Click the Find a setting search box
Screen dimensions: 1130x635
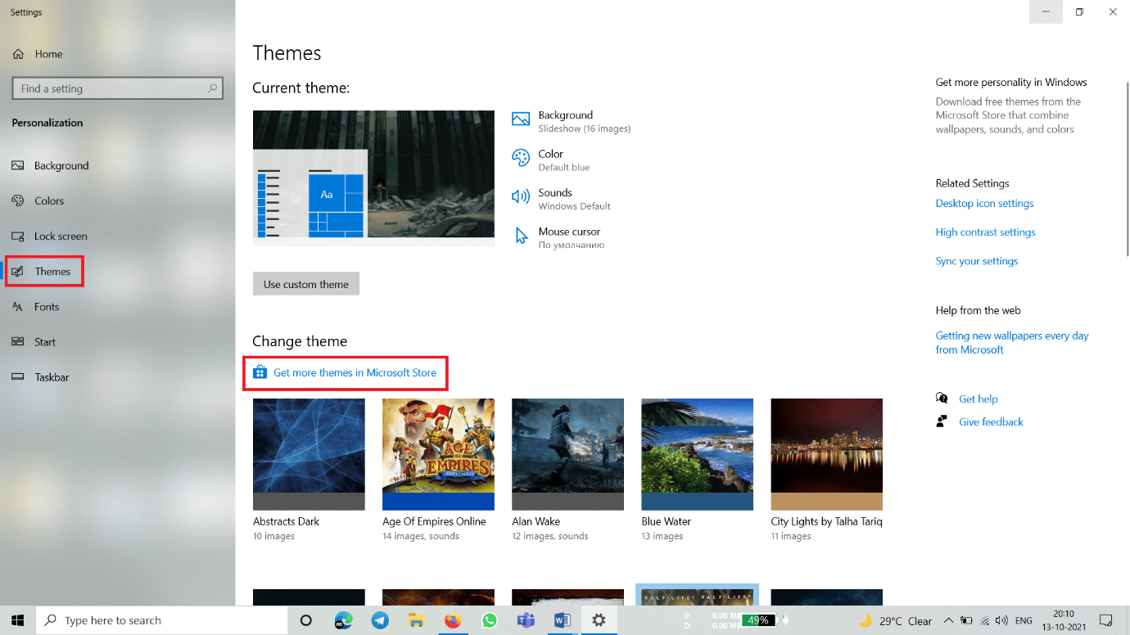coord(117,88)
